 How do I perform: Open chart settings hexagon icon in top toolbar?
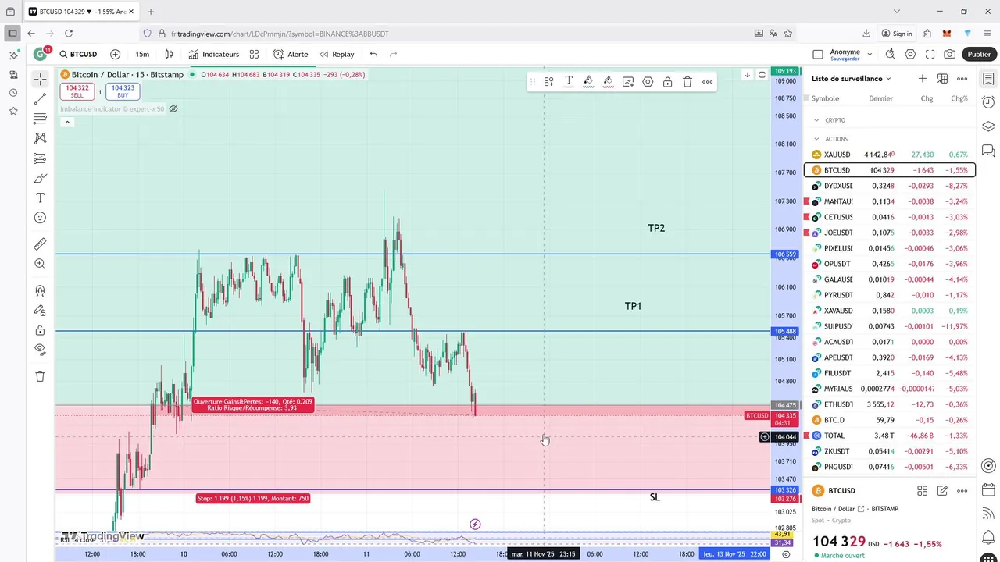[x=910, y=54]
